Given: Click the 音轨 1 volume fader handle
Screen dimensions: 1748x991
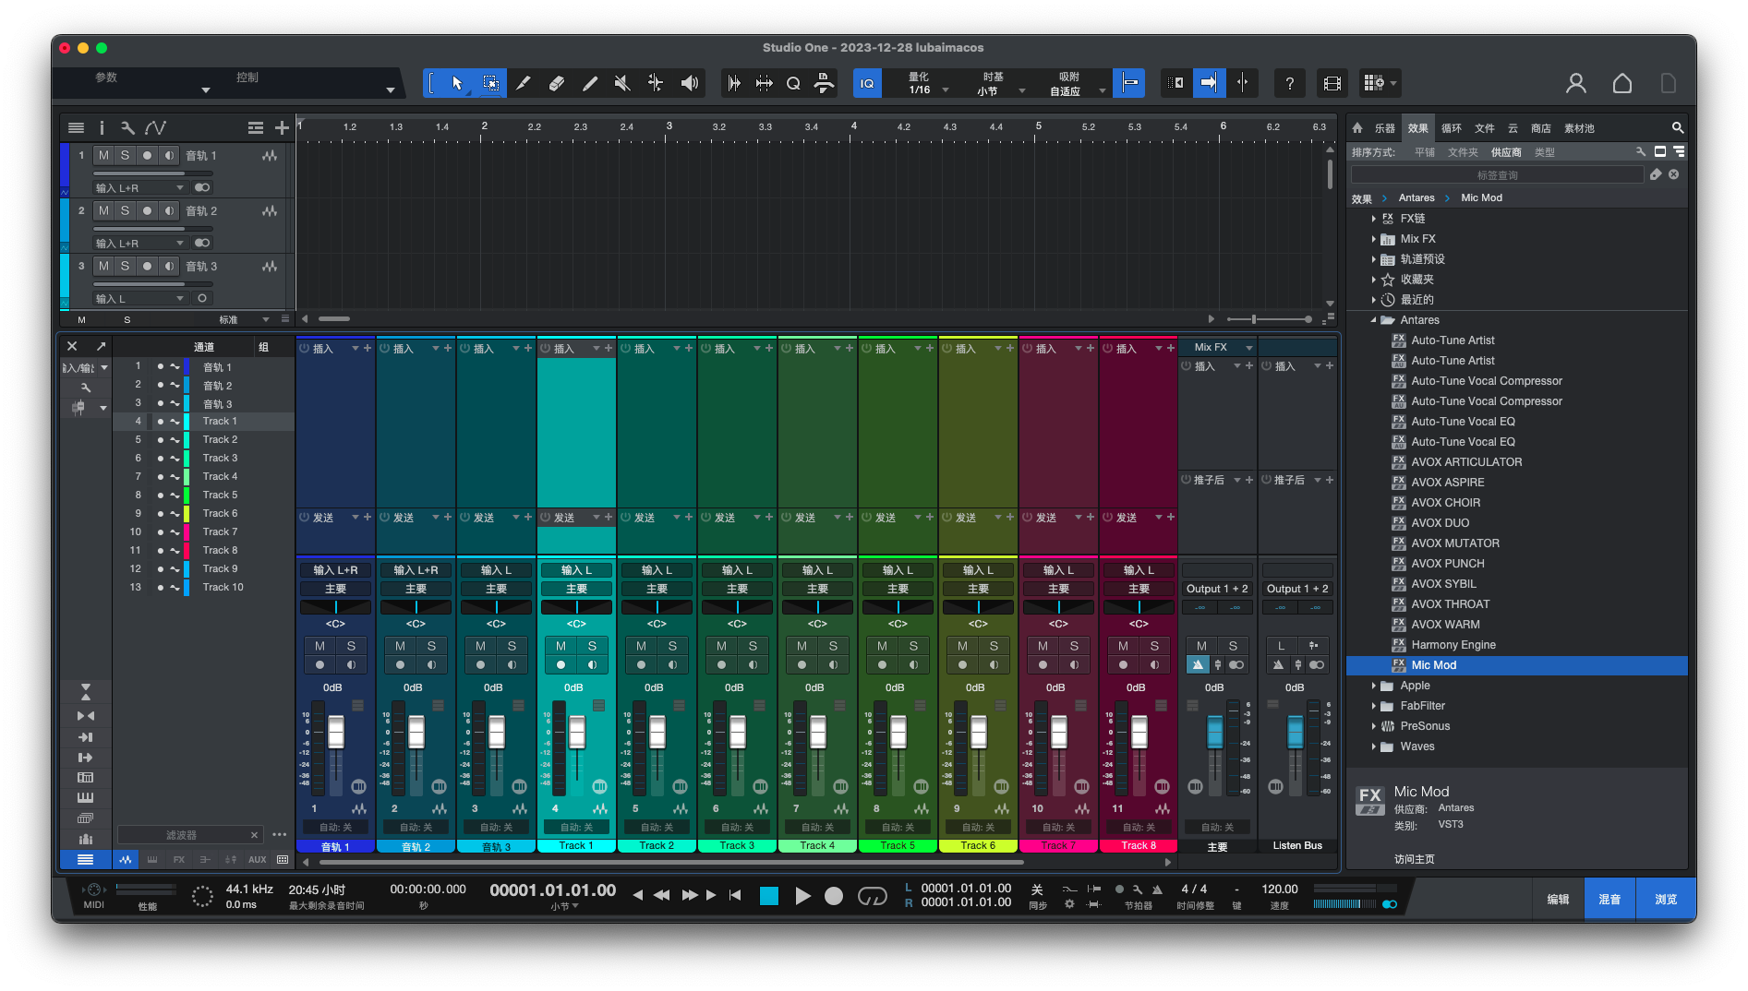Looking at the screenshot, I should pos(336,732).
